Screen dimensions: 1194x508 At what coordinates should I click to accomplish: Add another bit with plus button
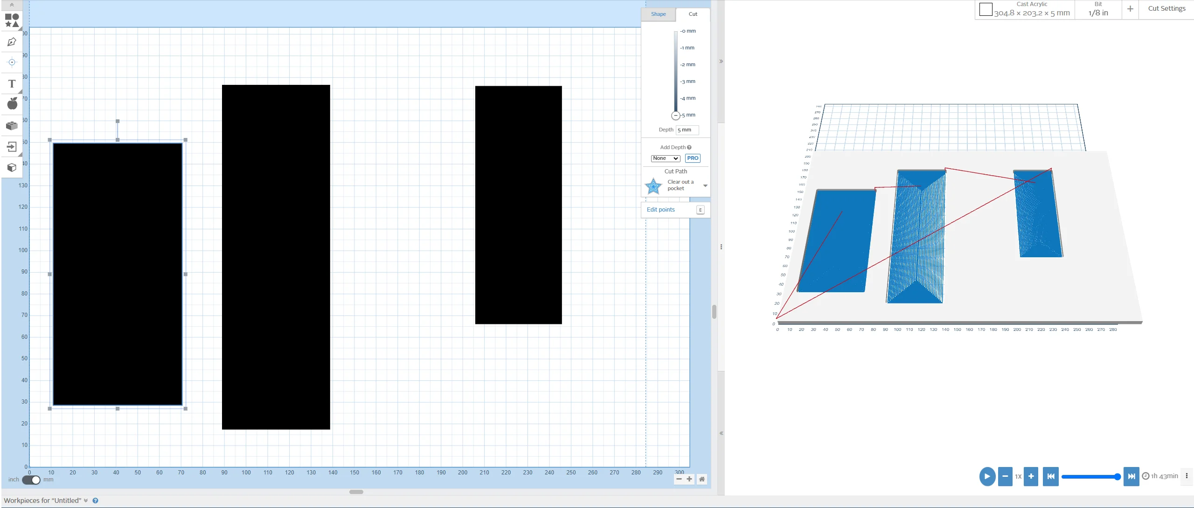click(1130, 9)
